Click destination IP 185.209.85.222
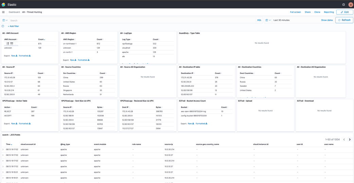 pyautogui.click(x=187, y=86)
